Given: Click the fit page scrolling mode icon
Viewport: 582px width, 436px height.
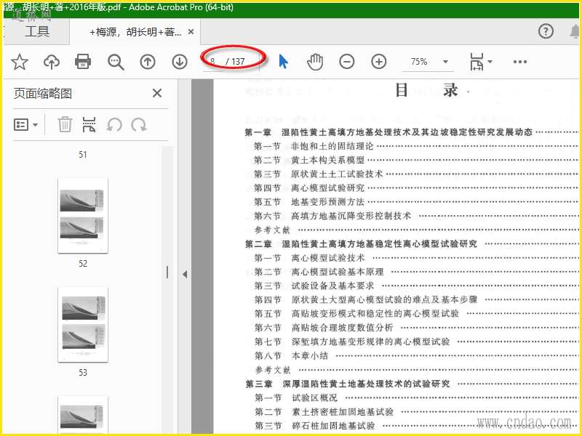Looking at the screenshot, I should click(477, 62).
